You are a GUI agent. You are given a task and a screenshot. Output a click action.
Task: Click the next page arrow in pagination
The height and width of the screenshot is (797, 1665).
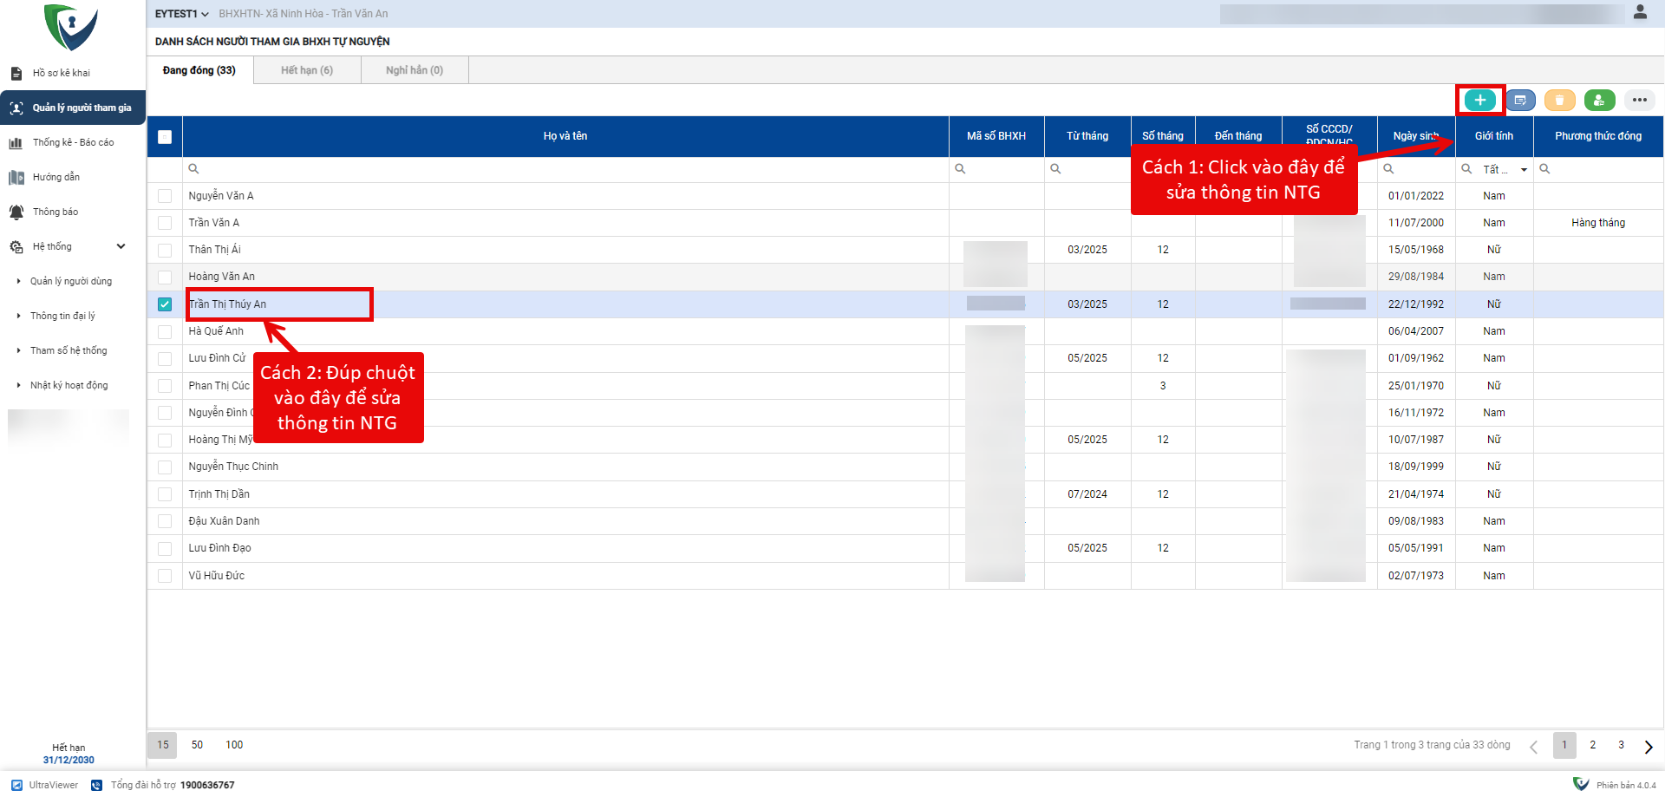[1648, 747]
